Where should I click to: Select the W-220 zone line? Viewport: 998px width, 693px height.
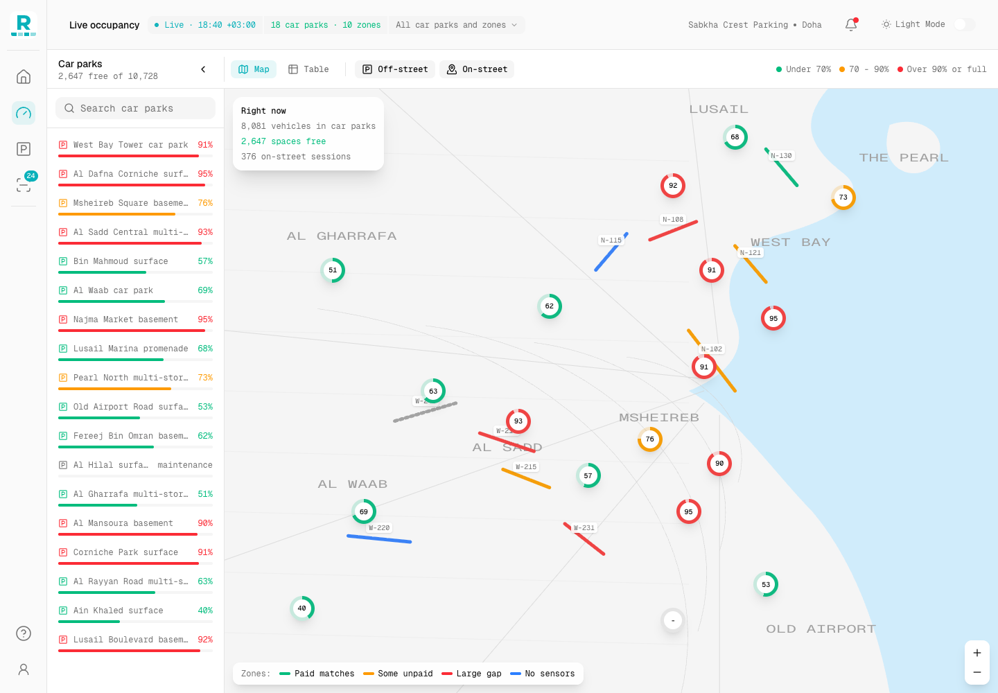(379, 538)
